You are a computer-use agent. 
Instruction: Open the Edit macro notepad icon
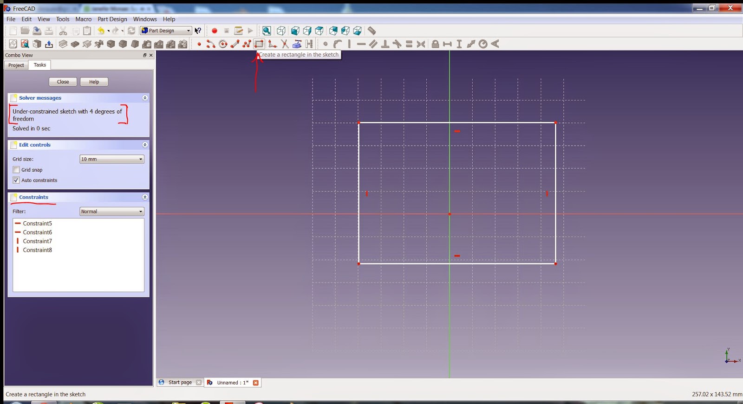(x=238, y=31)
